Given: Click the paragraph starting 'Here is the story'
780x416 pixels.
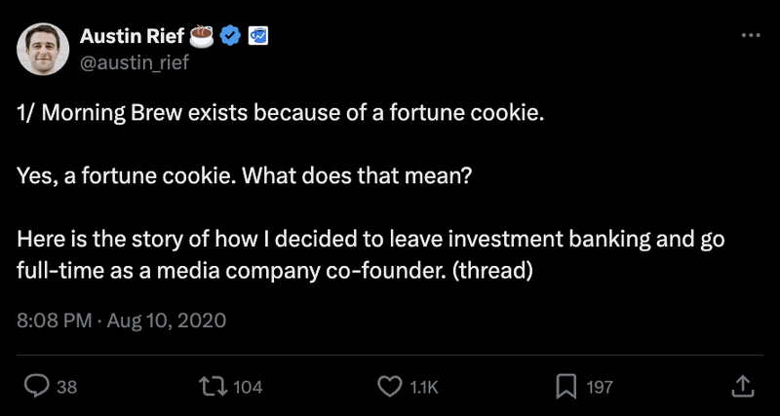Looking at the screenshot, I should [370, 254].
